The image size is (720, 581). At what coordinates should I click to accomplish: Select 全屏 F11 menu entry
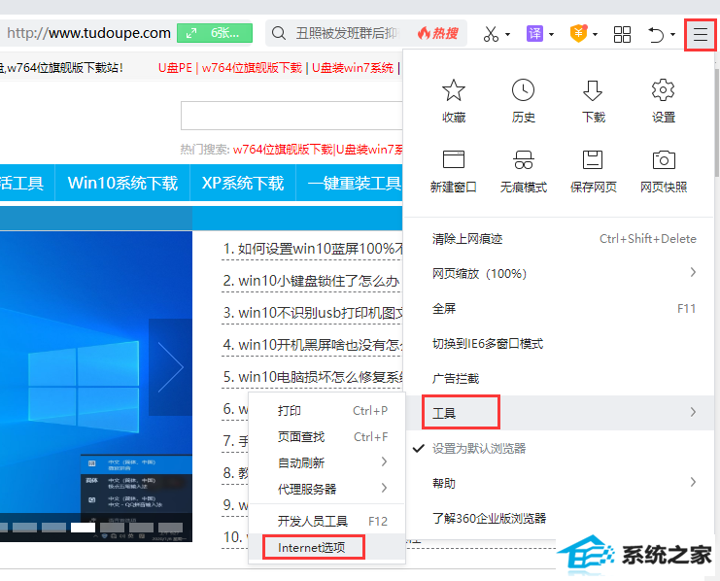(559, 308)
